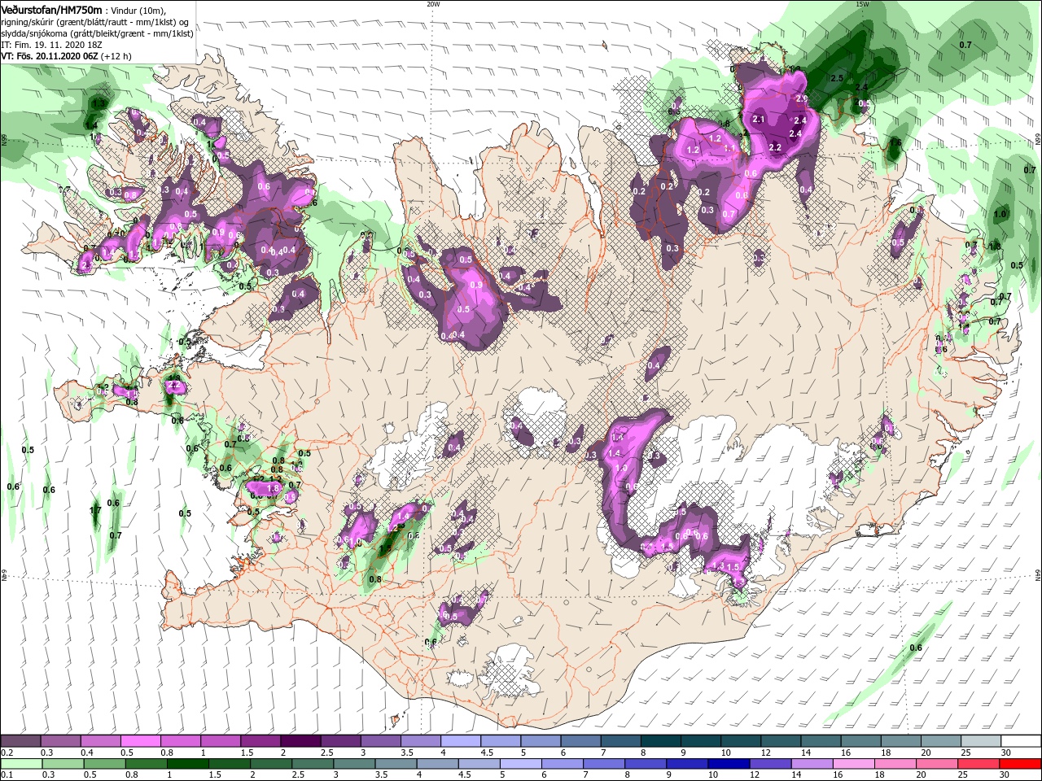Click the "1.8" value on the western peninsula
This screenshot has width=1042, height=781.
274,488
